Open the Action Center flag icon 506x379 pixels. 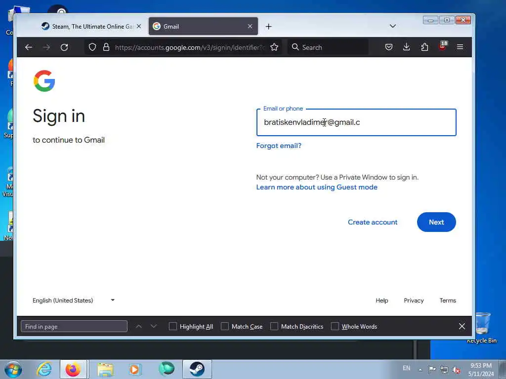[x=432, y=369]
